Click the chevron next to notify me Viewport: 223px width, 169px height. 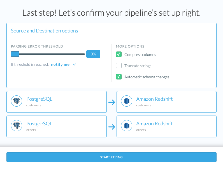(75, 64)
